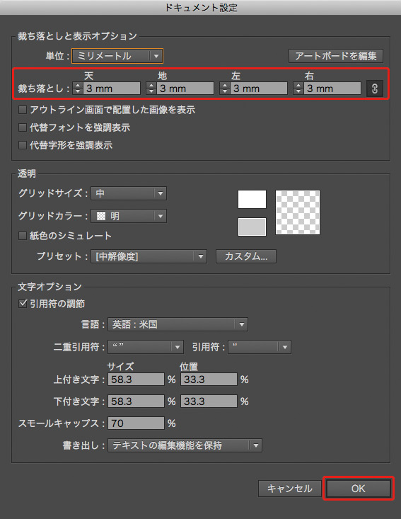Click the 下付き文字 位置 field

click(209, 401)
